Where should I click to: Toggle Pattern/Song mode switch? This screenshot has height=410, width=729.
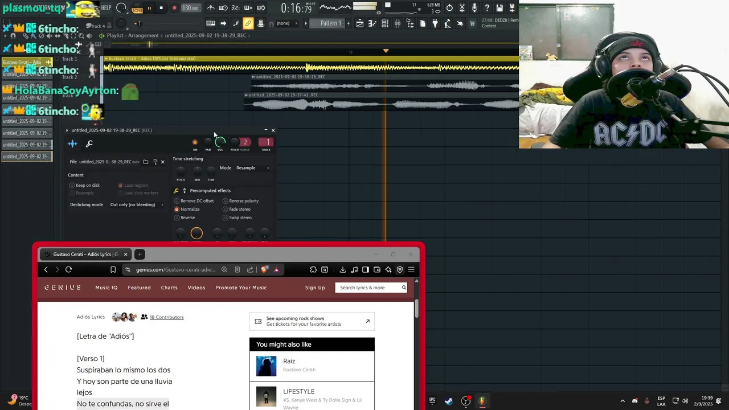pos(137,8)
